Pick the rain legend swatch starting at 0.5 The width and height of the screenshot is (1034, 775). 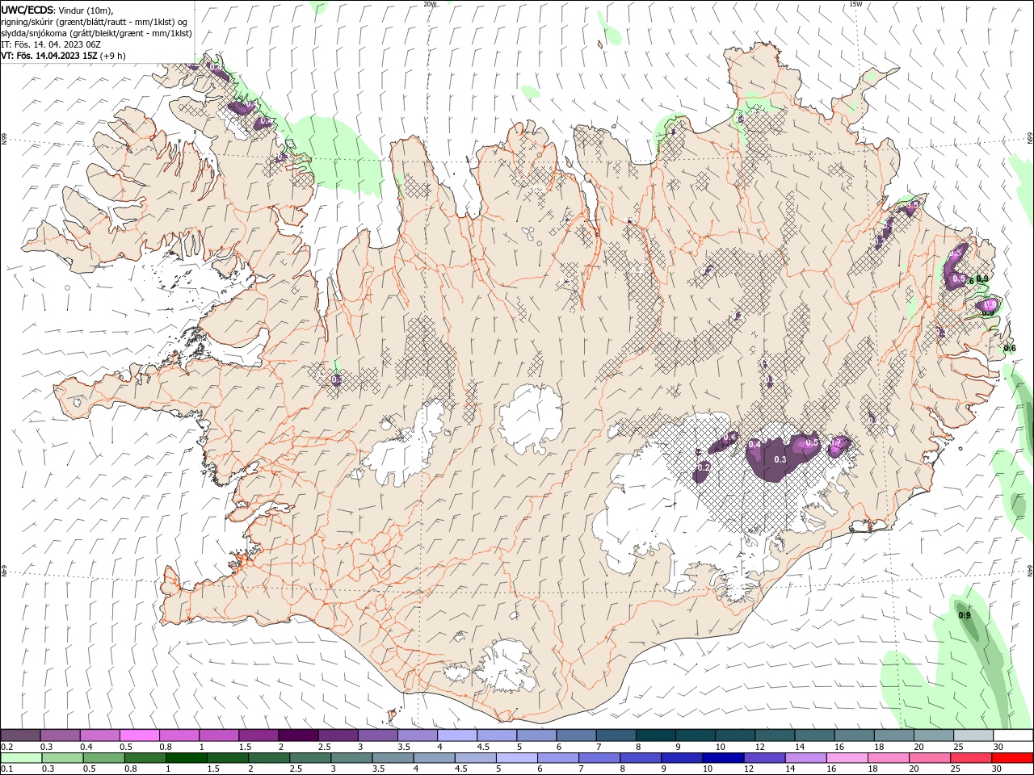103,758
